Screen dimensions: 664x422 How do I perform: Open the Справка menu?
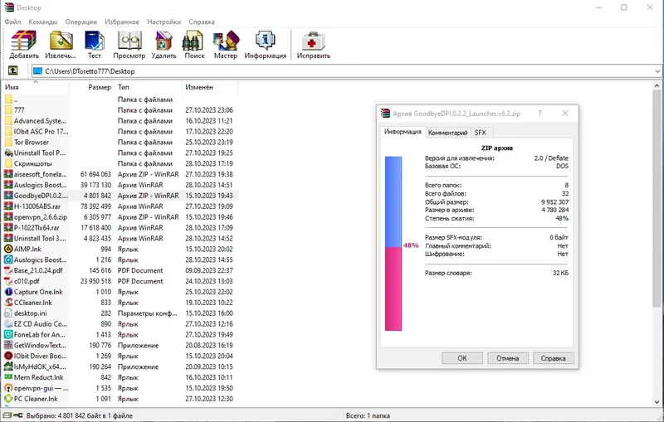[x=202, y=22]
